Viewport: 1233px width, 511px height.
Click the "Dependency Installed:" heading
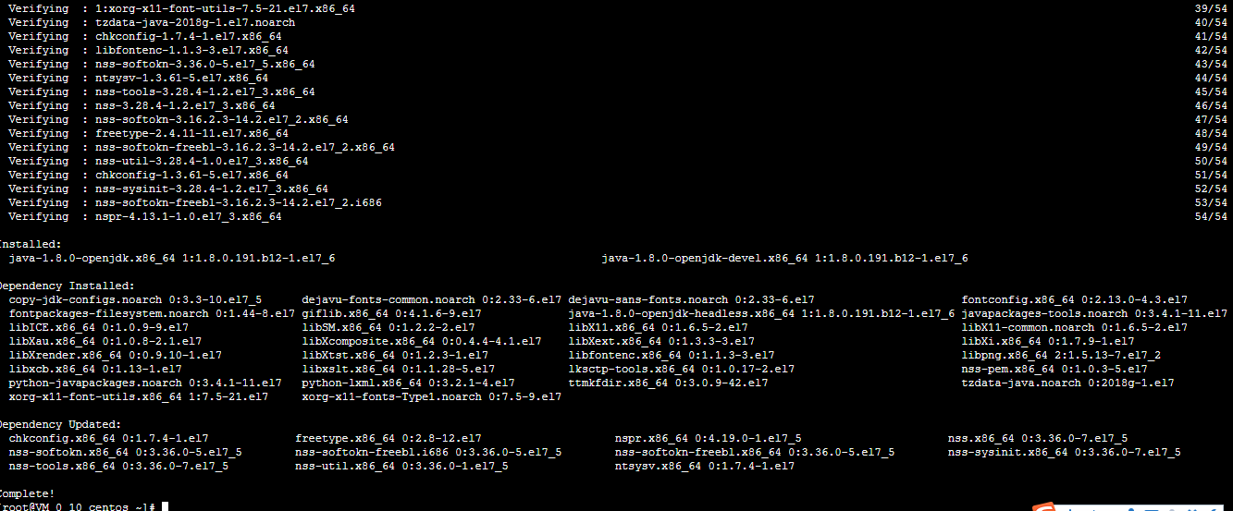click(x=67, y=286)
